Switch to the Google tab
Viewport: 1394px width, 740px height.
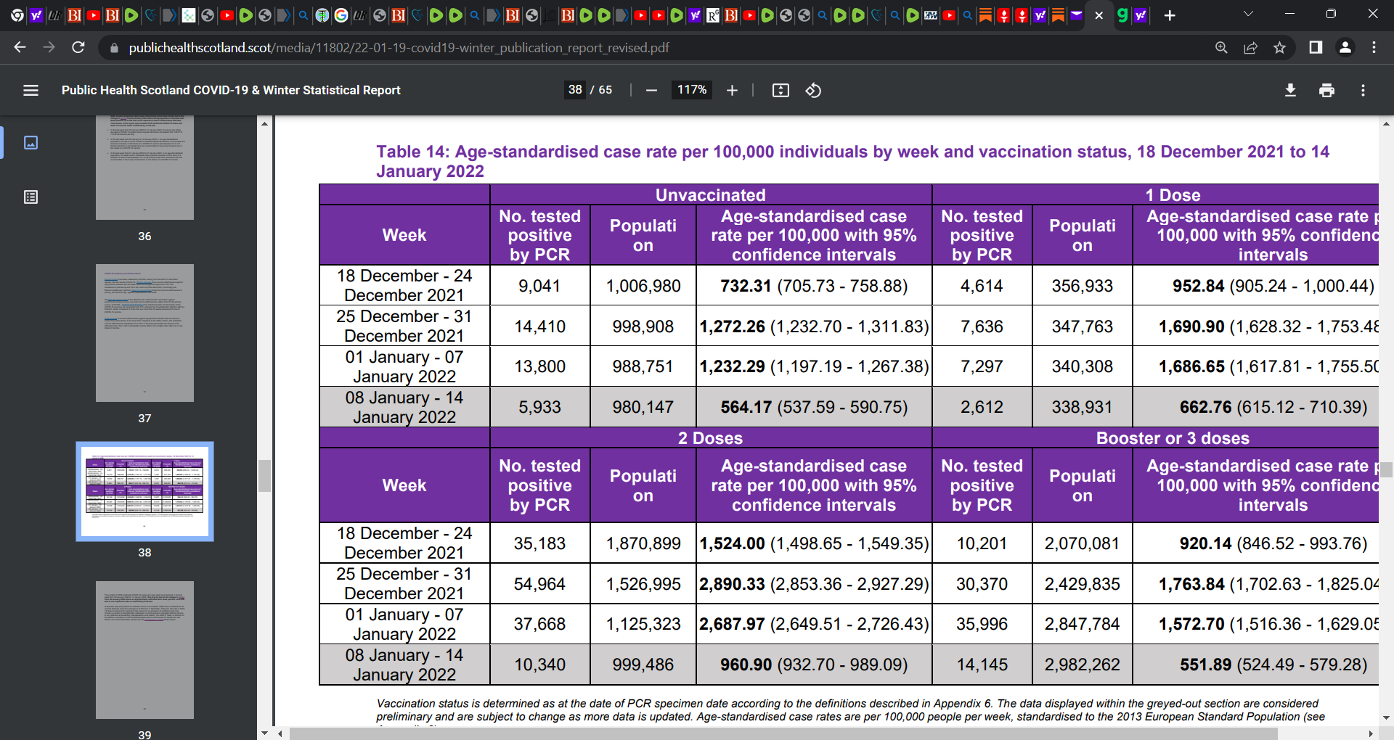click(x=341, y=15)
